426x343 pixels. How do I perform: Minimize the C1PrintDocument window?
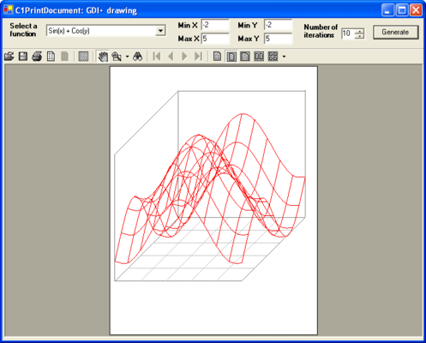pyautogui.click(x=387, y=10)
